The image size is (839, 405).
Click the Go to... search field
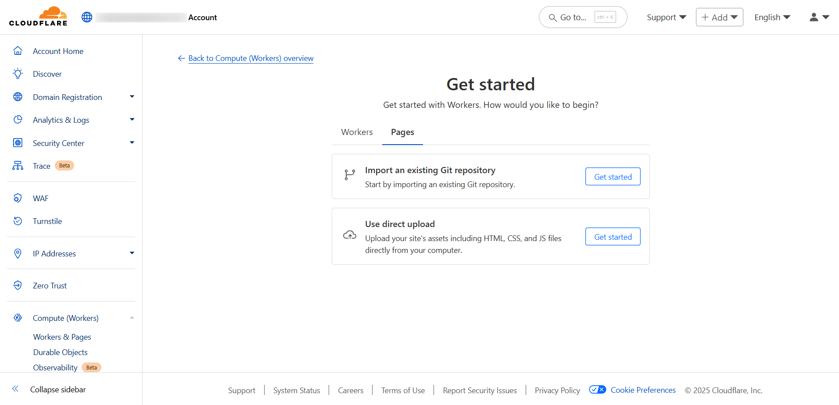pos(583,17)
